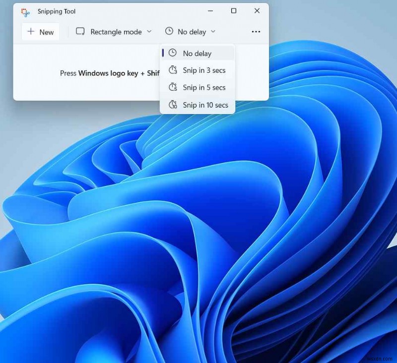Choose Snip in 5 secs

point(204,88)
